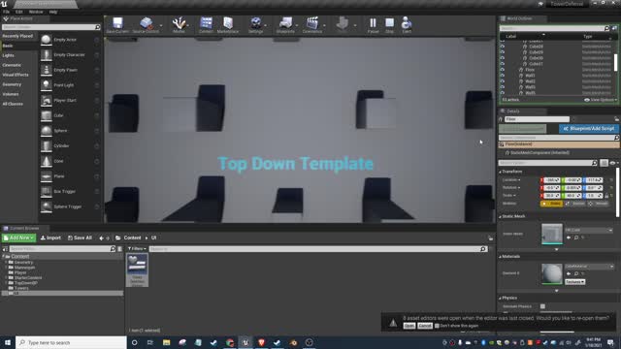Image resolution: width=621 pixels, height=349 pixels.
Task: Open the Visual Effects category tab
Action: (16, 75)
